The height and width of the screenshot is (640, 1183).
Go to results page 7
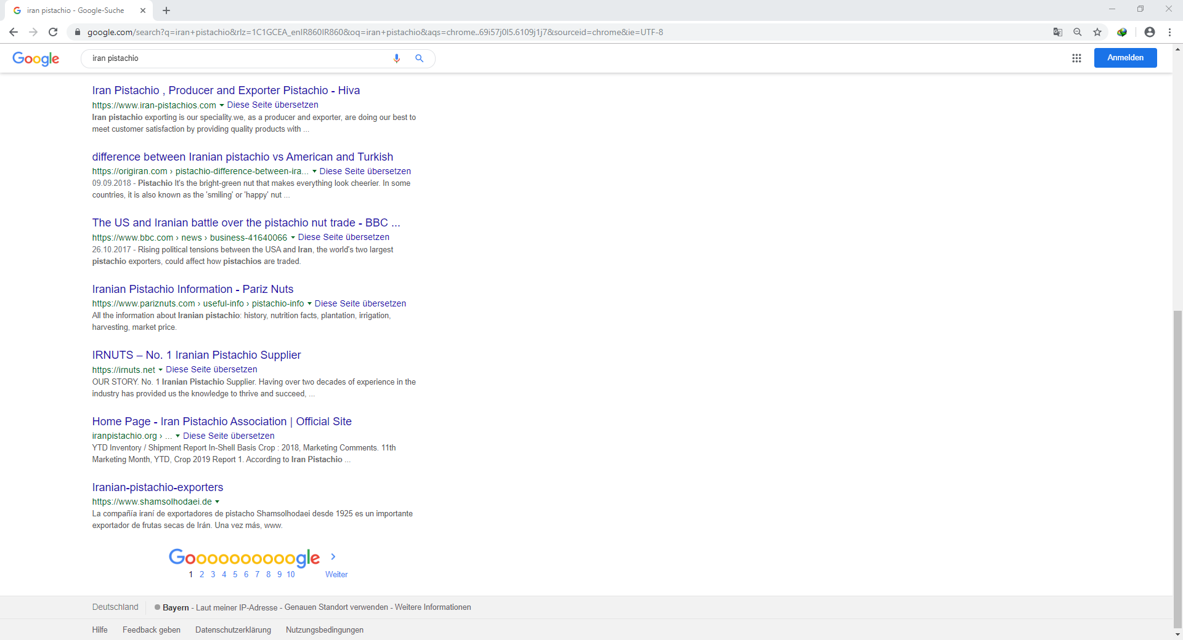(x=257, y=574)
